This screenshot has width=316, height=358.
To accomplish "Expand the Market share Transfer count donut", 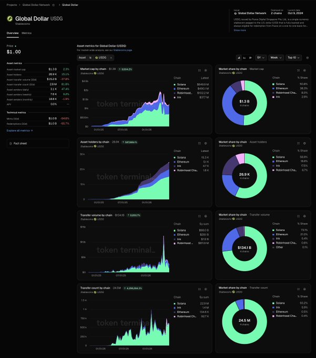I will (299, 289).
